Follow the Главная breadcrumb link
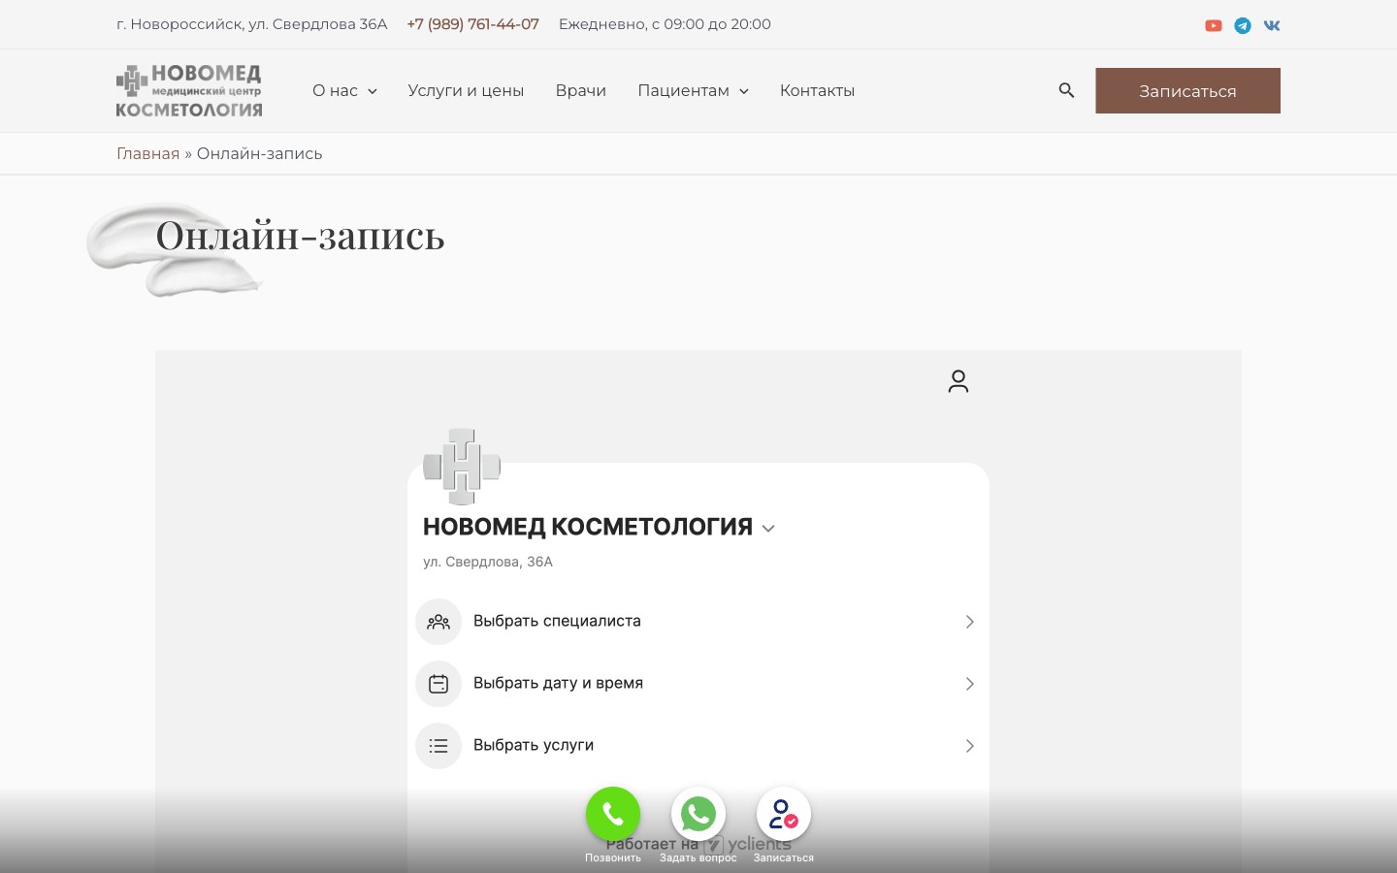The height and width of the screenshot is (873, 1397). click(147, 153)
